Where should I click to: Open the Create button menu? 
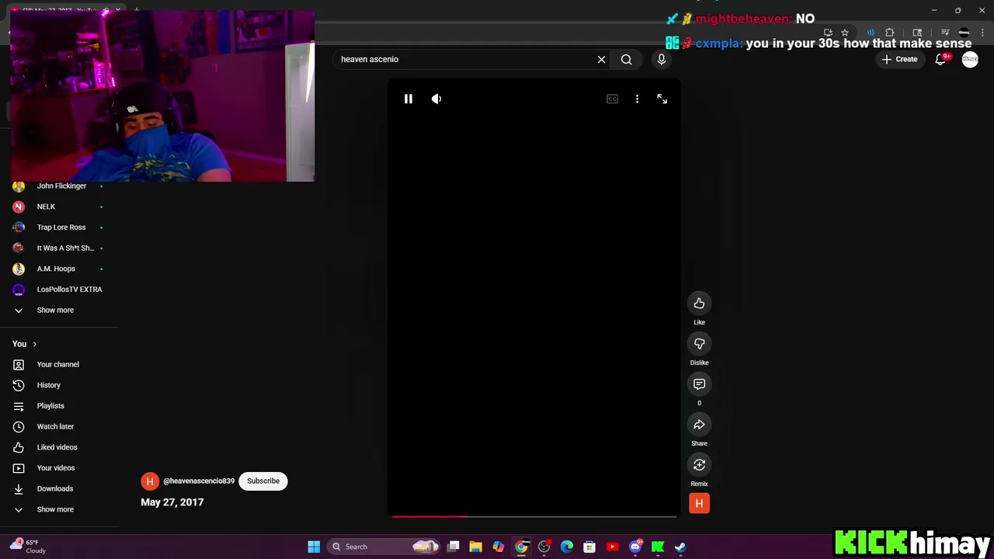(x=899, y=59)
